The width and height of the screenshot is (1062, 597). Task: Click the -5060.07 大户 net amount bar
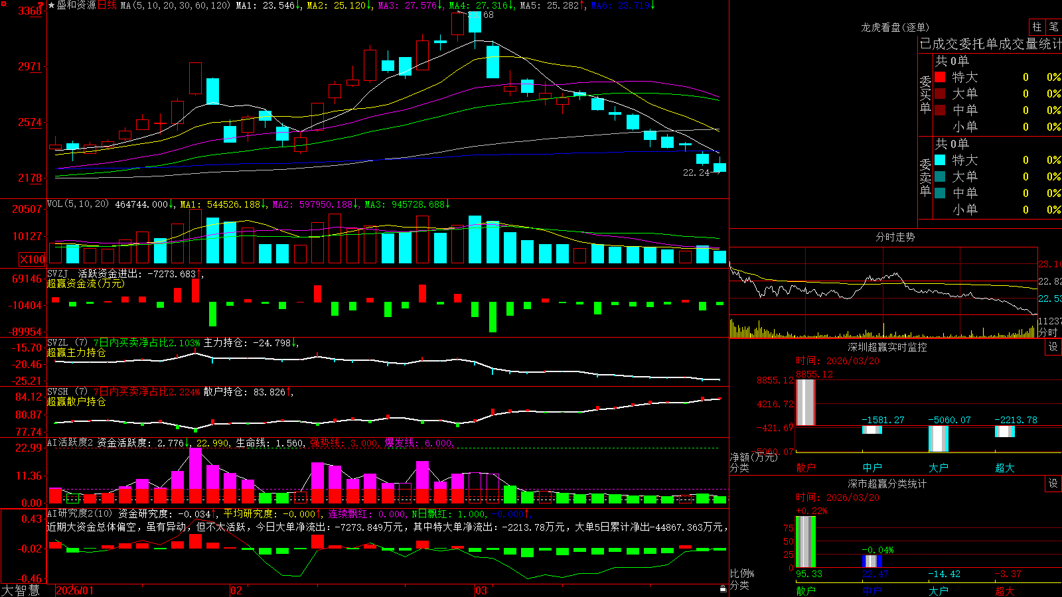point(939,438)
